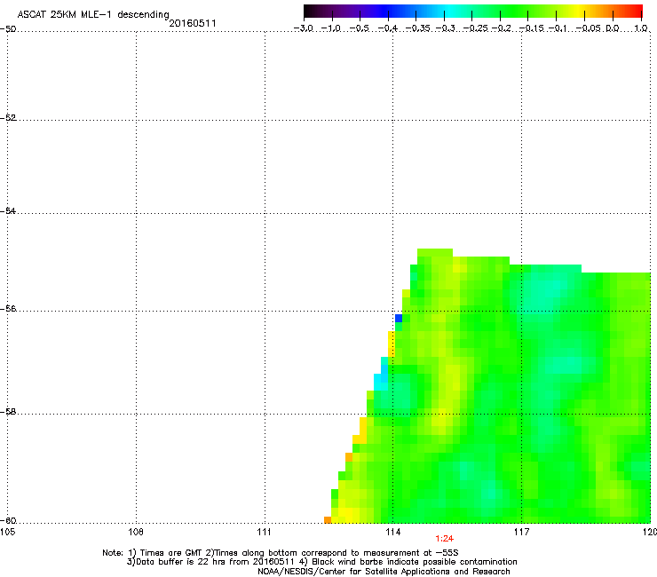Click the -1.0 label on the color scale
The height and width of the screenshot is (577, 657).
point(331,28)
